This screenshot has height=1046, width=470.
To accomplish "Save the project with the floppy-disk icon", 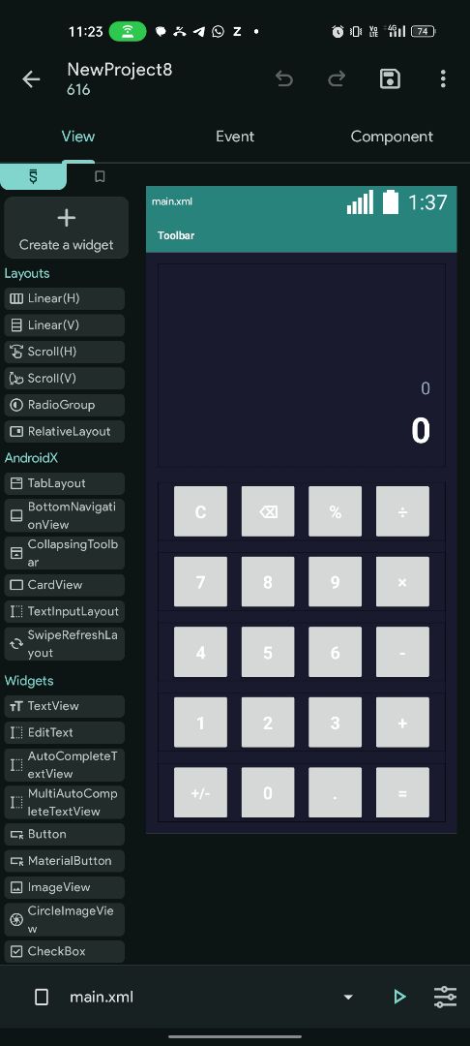I will 390,79.
